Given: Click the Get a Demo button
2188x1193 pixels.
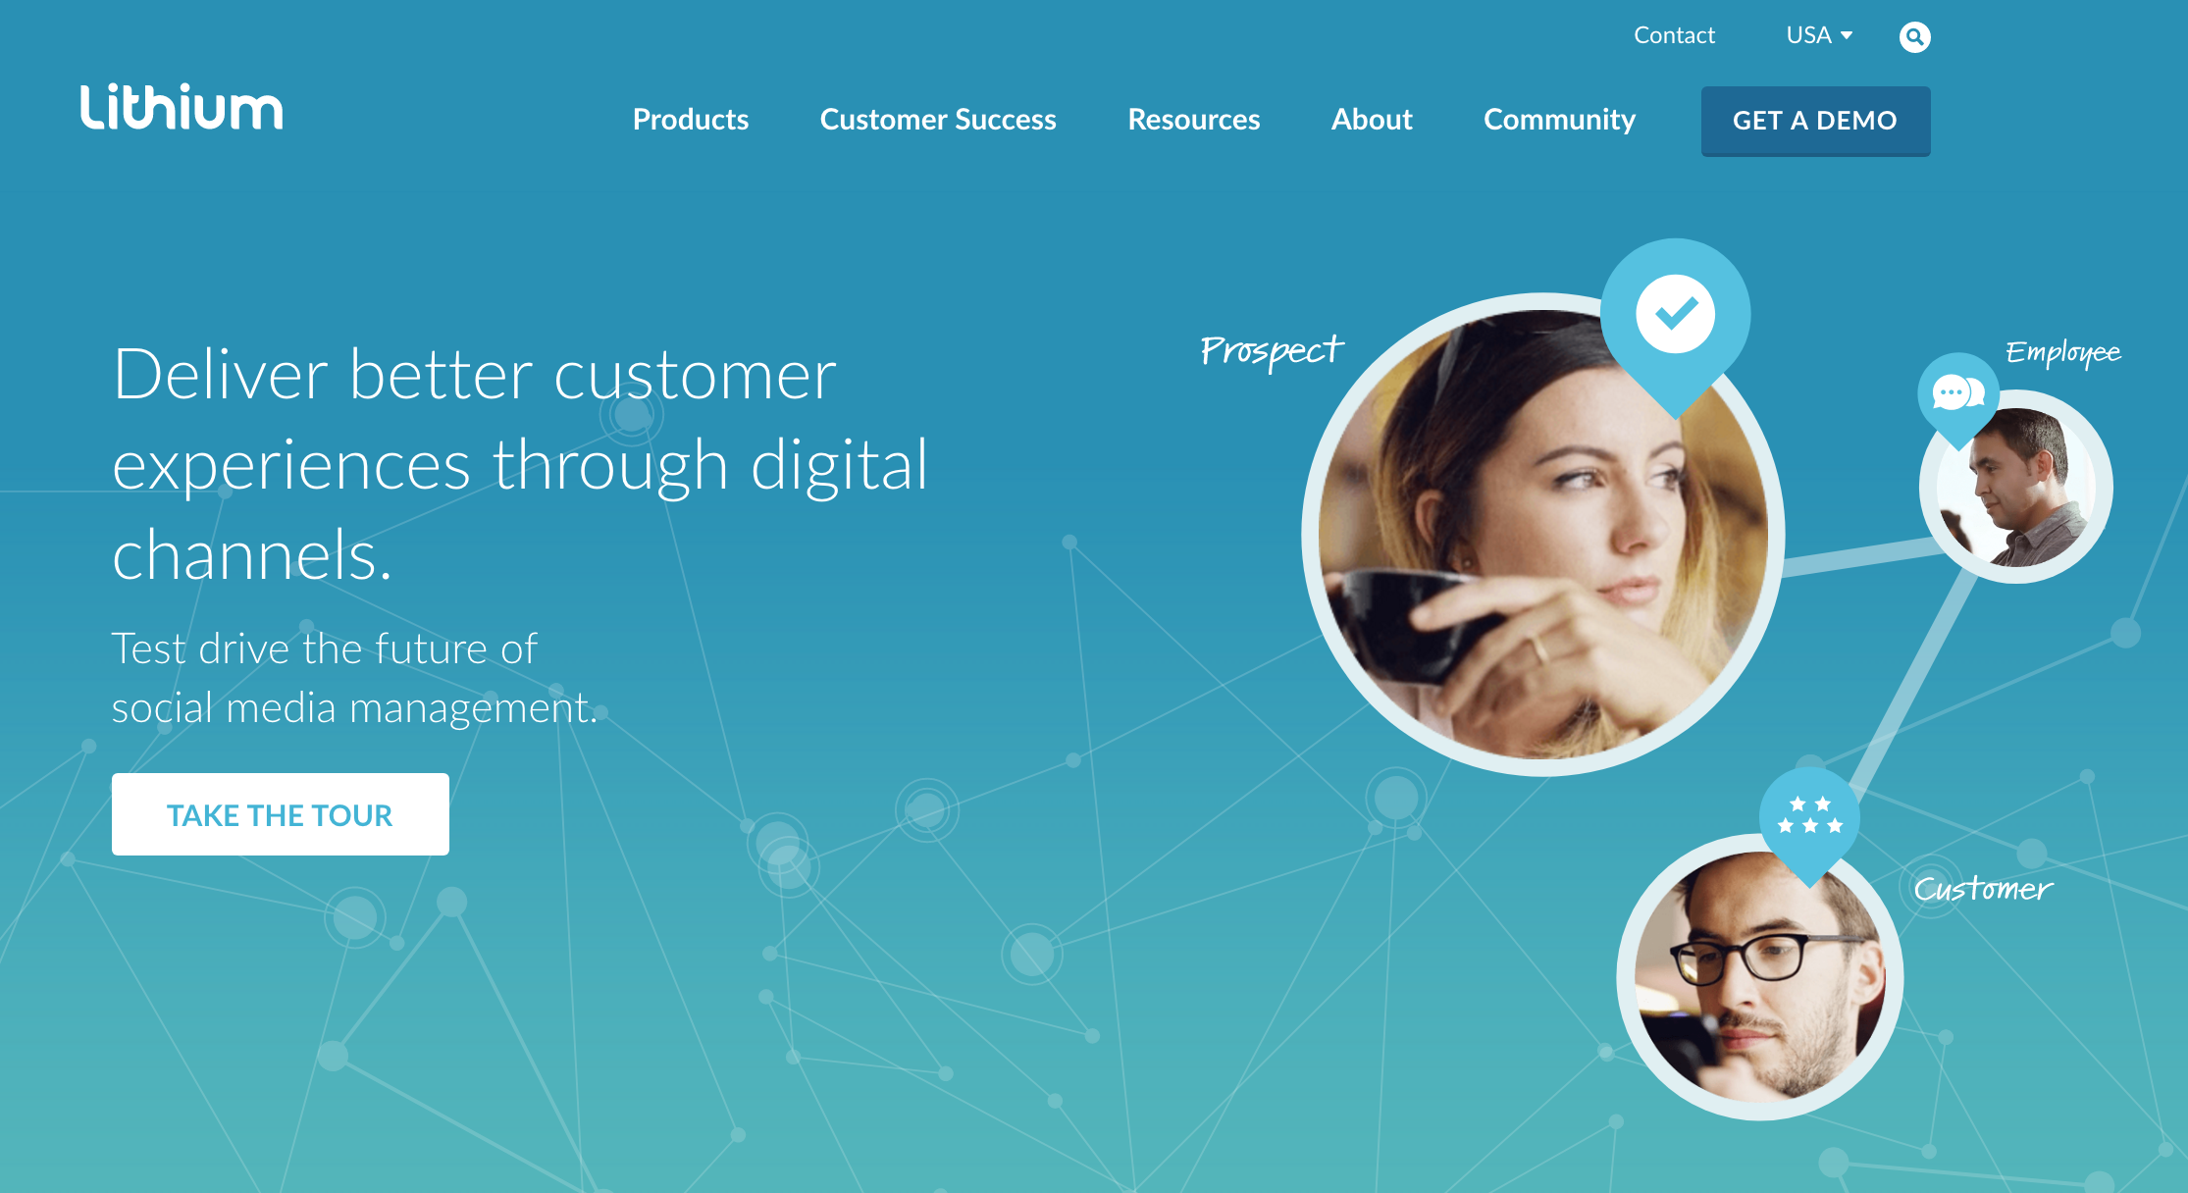Looking at the screenshot, I should point(1815,121).
